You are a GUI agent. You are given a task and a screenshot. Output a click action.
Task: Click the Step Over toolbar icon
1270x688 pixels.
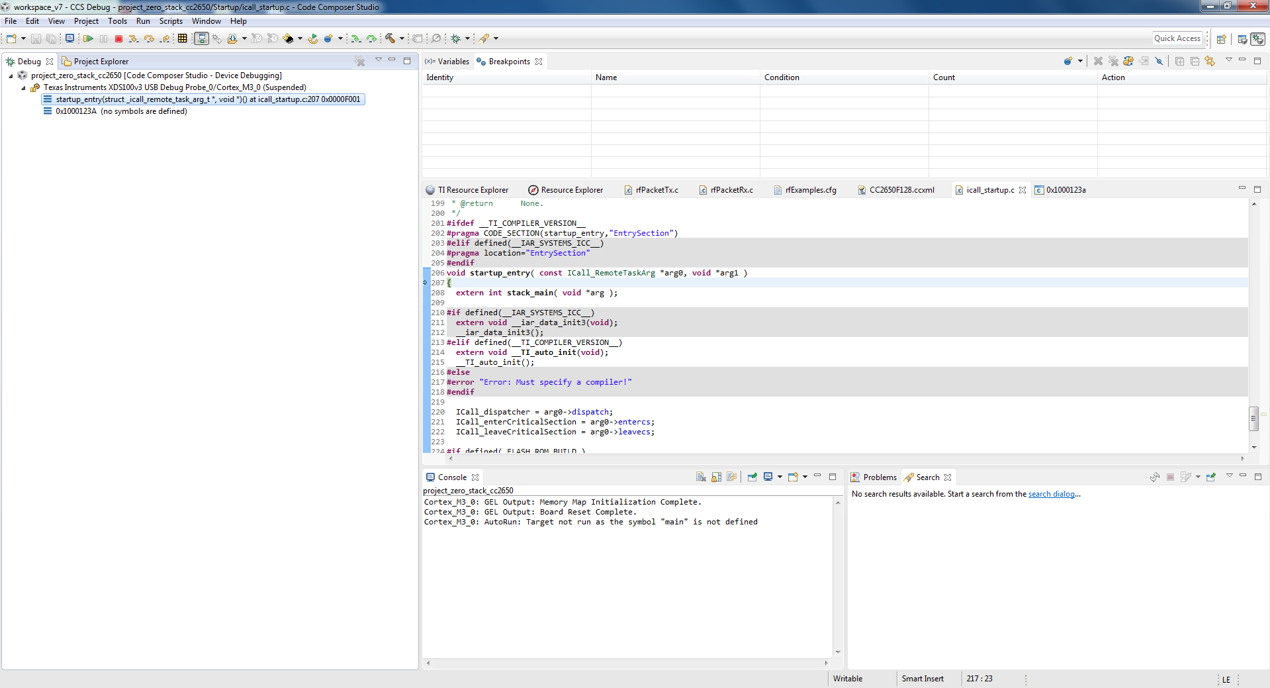149,39
